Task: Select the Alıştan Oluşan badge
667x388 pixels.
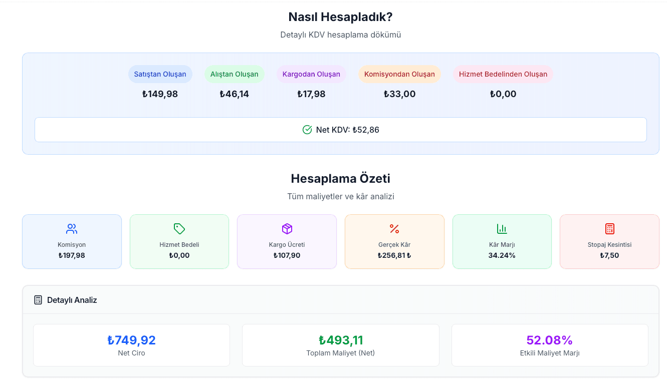Action: click(235, 74)
